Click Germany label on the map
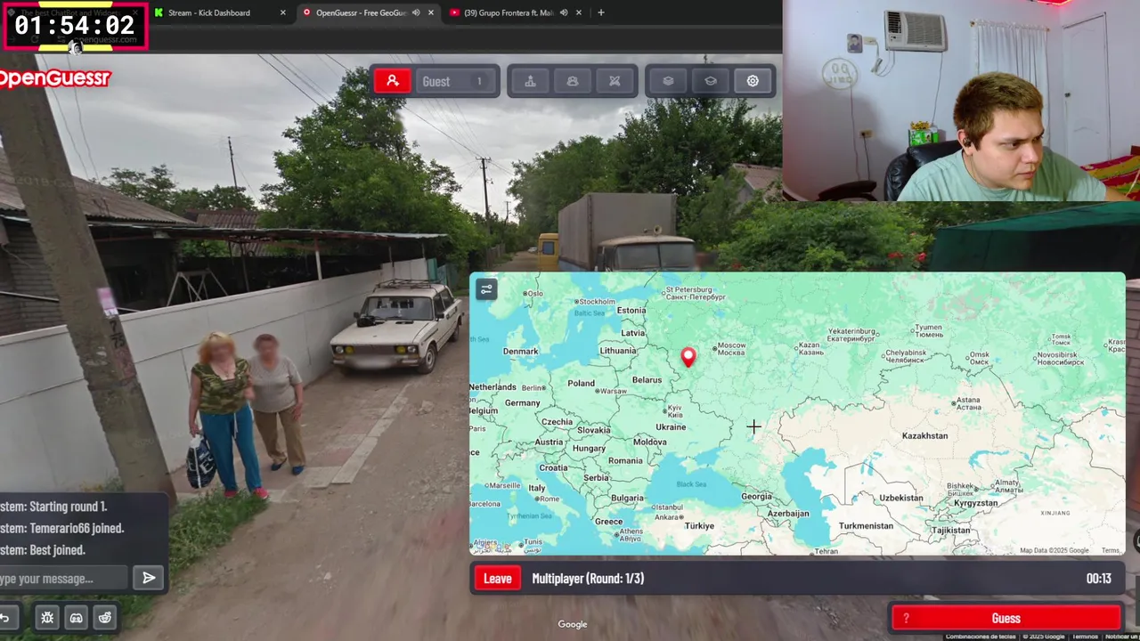The height and width of the screenshot is (641, 1140). coord(522,403)
